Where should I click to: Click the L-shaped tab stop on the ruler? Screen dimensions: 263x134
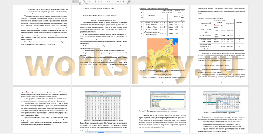pyautogui.click(x=86, y=3)
